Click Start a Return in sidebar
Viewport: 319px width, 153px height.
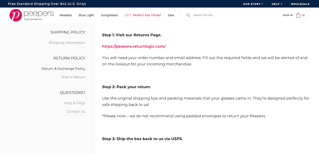click(x=73, y=77)
